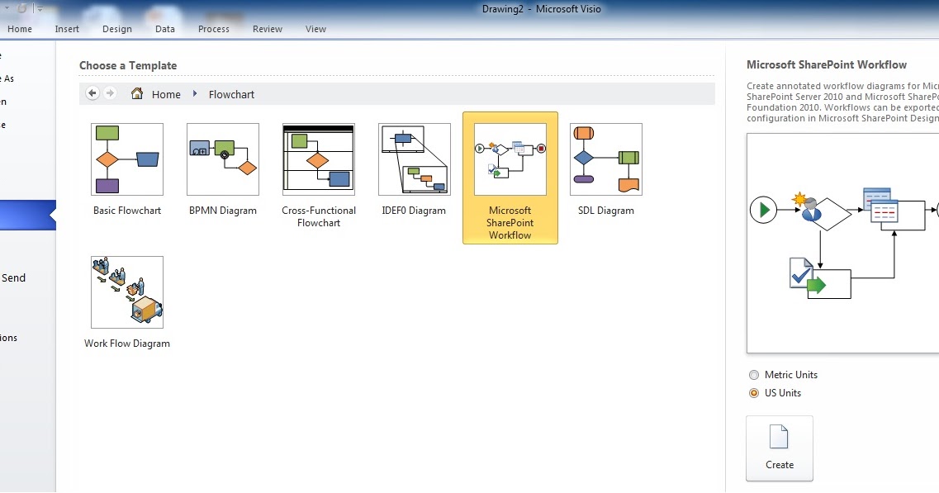Open the Process ribbon tab
Image resolution: width=939 pixels, height=493 pixels.
(x=214, y=29)
